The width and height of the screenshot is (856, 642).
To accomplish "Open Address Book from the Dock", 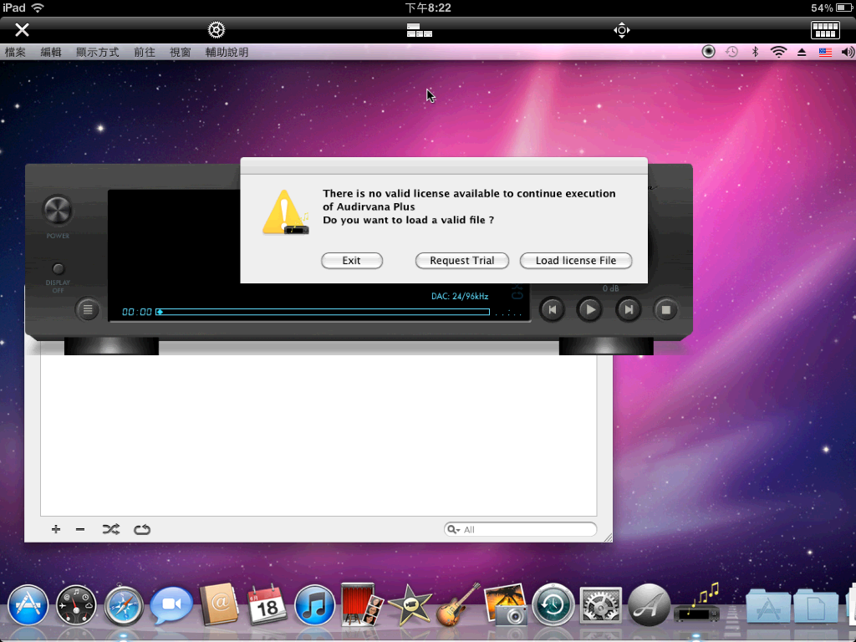I will click(219, 604).
